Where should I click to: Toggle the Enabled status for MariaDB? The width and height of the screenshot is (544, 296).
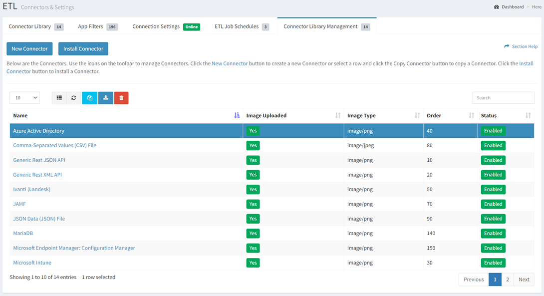[x=493, y=233]
